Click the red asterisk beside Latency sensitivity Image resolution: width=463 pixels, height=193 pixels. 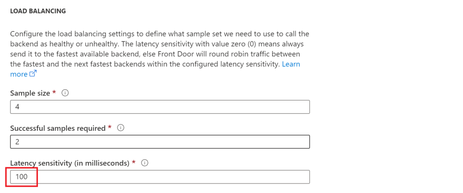[x=134, y=162]
